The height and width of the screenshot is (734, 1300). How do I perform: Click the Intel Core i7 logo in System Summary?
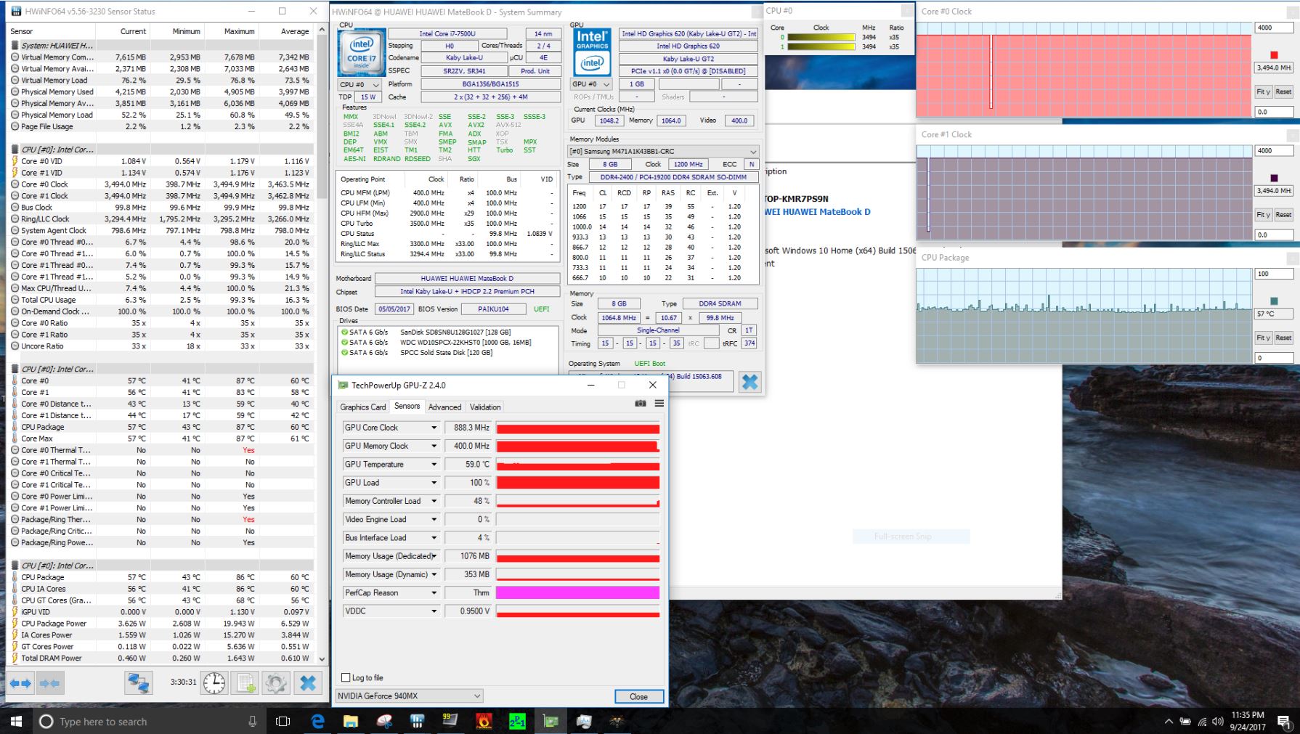coord(362,53)
